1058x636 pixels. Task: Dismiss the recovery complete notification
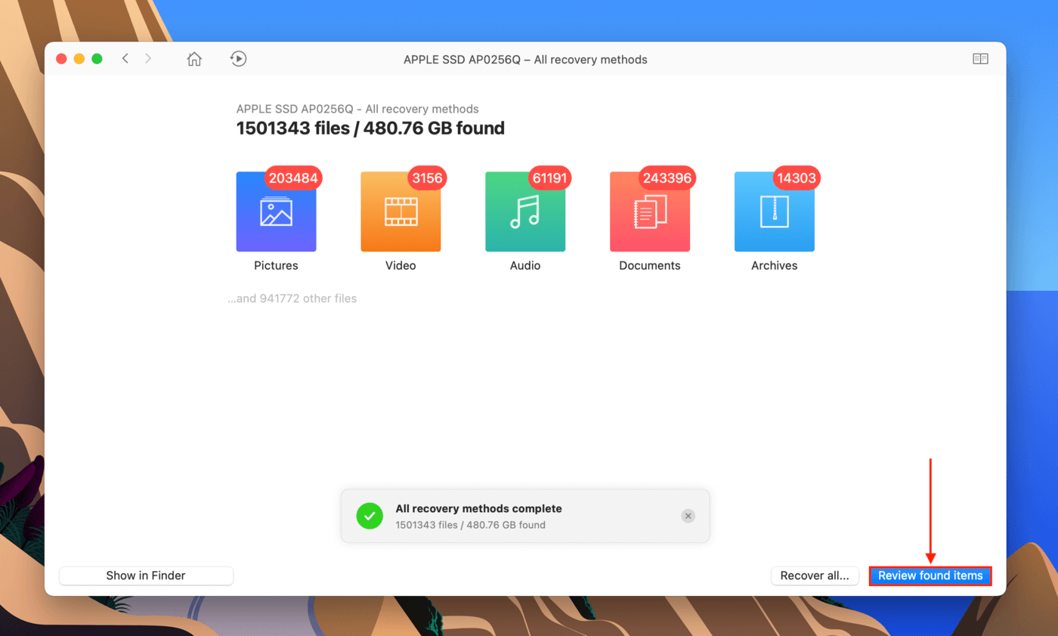[x=688, y=516]
